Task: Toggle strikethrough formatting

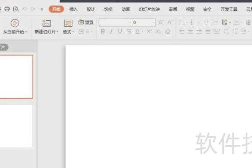Action: click(129, 31)
